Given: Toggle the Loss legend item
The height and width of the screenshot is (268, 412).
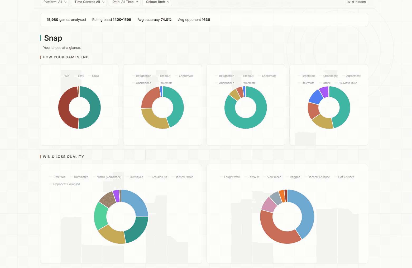Looking at the screenshot, I should point(79,76).
